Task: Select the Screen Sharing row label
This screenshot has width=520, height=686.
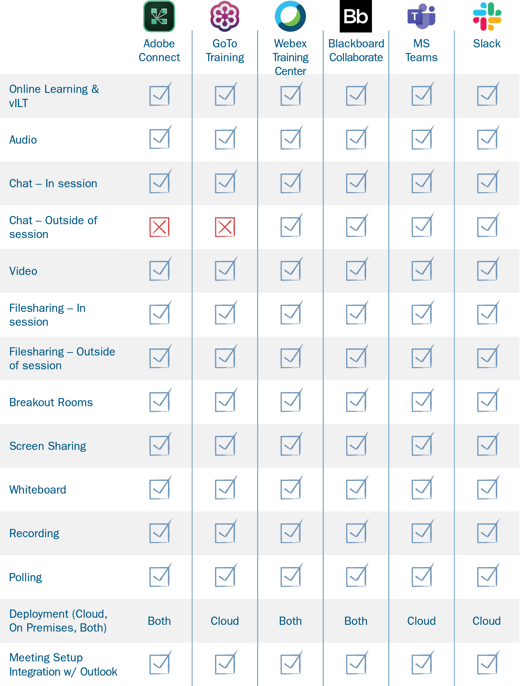Action: [x=48, y=446]
